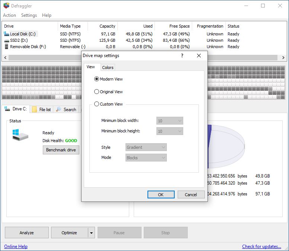The width and height of the screenshot is (289, 251).
Task: Open the Settings menu
Action: click(29, 15)
